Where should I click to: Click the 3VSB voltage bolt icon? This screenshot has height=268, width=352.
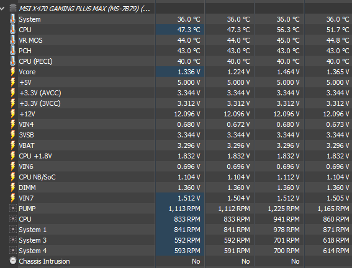tap(13, 135)
